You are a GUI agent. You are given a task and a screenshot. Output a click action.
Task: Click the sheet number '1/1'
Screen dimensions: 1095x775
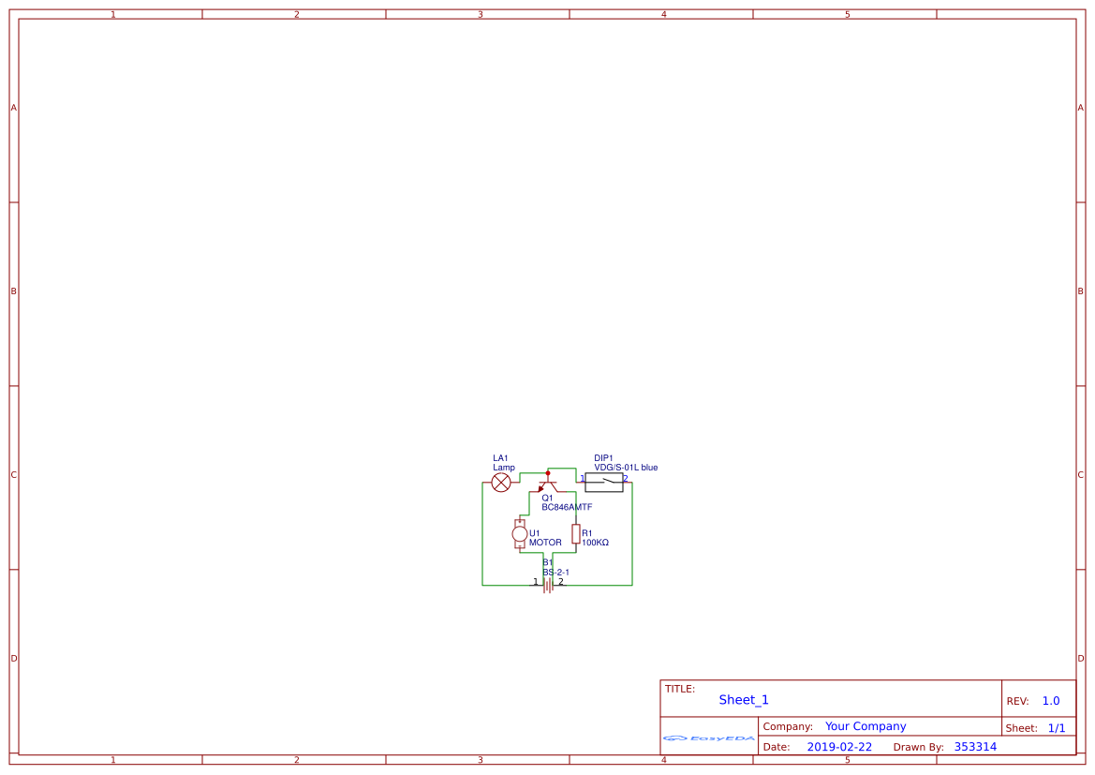[1057, 728]
